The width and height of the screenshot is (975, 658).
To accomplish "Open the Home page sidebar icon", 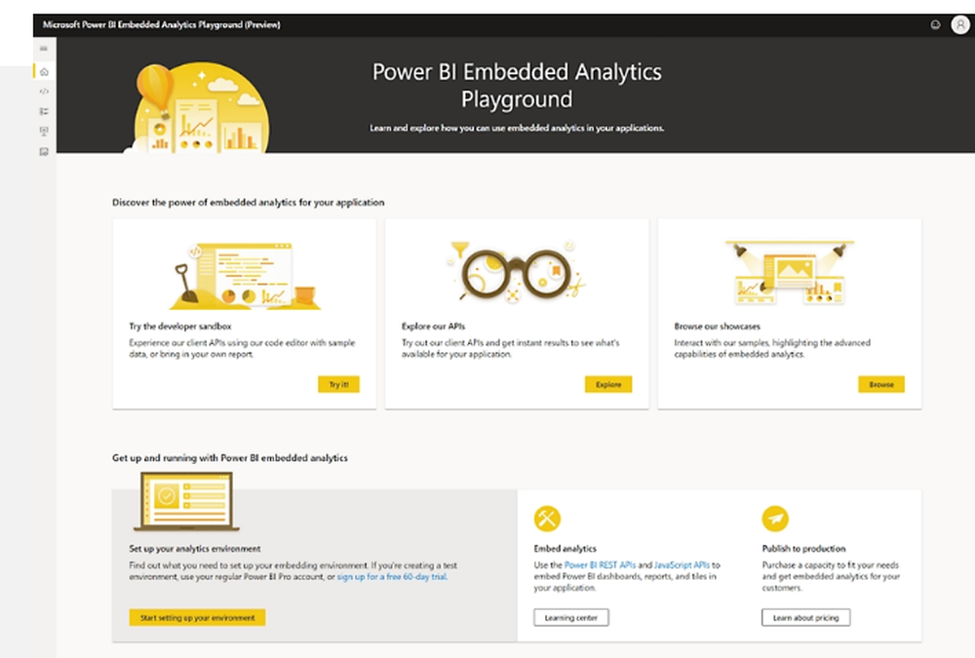I will [44, 72].
